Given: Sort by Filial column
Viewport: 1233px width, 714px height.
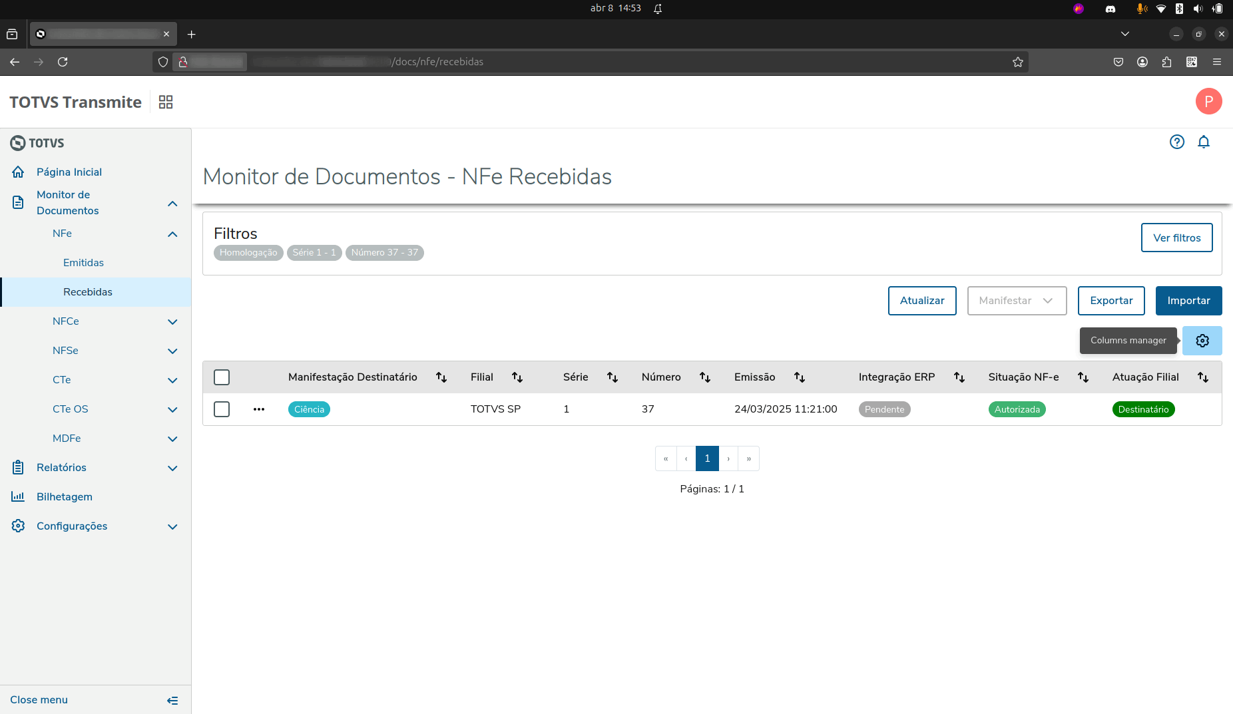Looking at the screenshot, I should pos(517,377).
